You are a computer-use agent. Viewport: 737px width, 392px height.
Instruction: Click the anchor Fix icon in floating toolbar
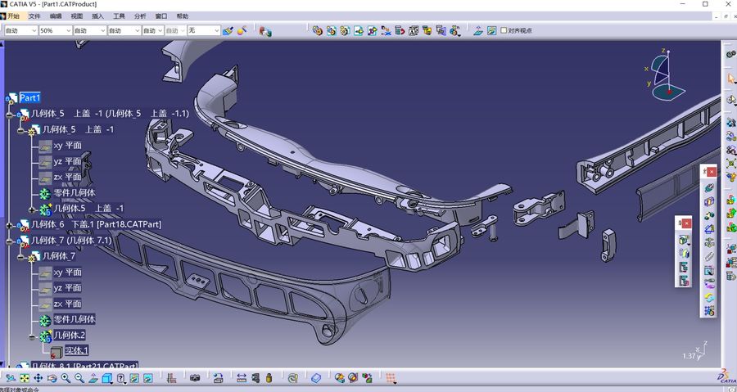[x=709, y=243]
